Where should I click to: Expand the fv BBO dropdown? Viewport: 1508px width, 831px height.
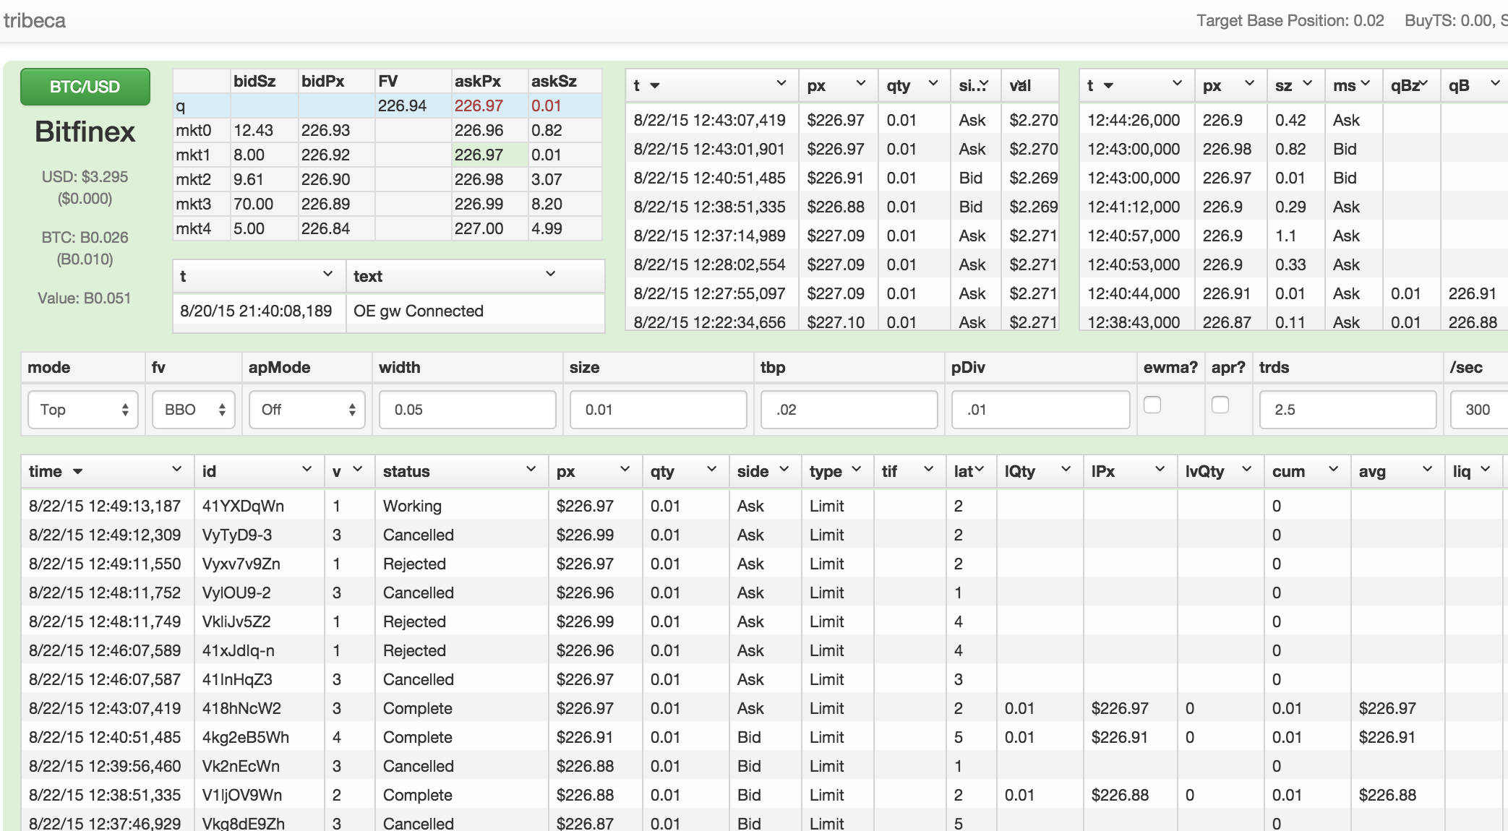[192, 408]
